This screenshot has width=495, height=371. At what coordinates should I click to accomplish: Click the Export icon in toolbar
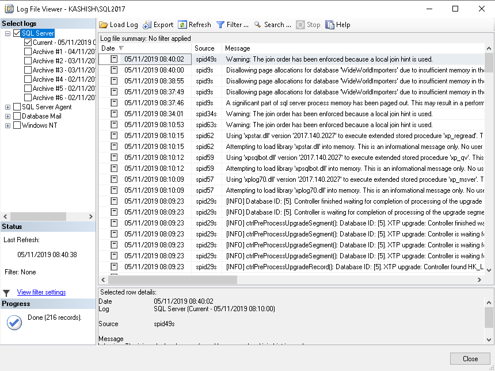pyautogui.click(x=147, y=25)
